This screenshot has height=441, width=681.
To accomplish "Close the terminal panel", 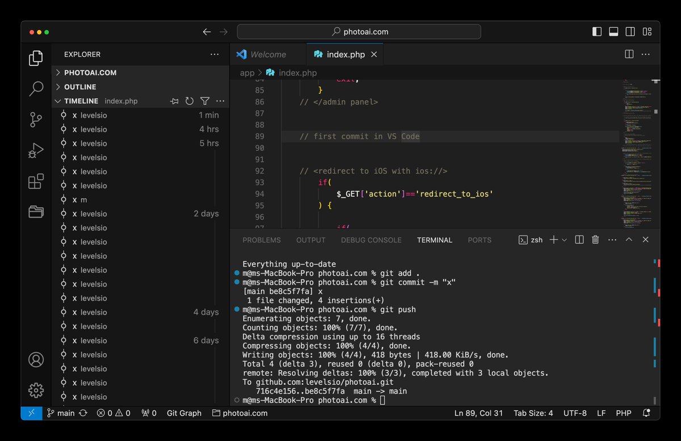I will (645, 240).
